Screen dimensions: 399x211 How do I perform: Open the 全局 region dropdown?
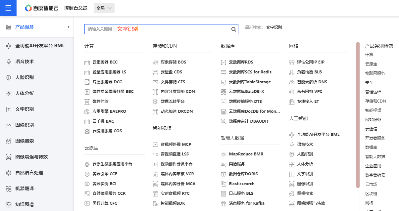tap(104, 8)
